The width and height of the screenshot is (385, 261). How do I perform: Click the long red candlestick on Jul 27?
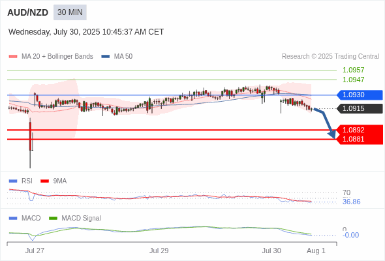click(30, 136)
